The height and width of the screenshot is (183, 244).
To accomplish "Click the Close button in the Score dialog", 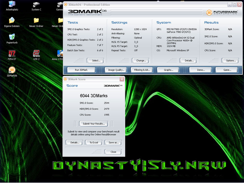I will tap(113, 152).
